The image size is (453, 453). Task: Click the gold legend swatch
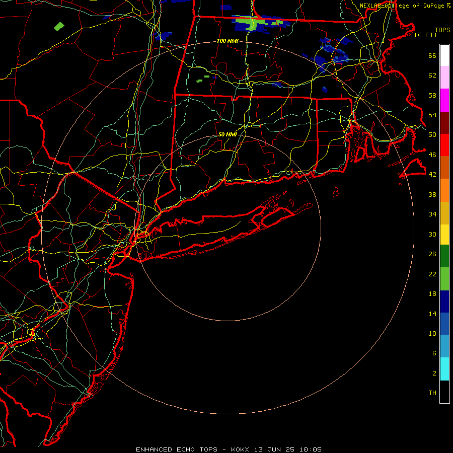444,213
